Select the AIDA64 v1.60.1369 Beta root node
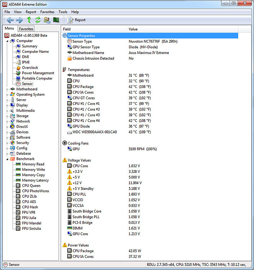 click(29, 36)
